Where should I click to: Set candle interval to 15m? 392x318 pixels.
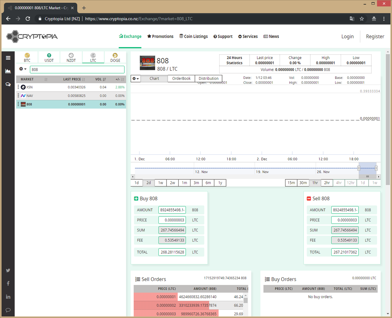pyautogui.click(x=291, y=183)
